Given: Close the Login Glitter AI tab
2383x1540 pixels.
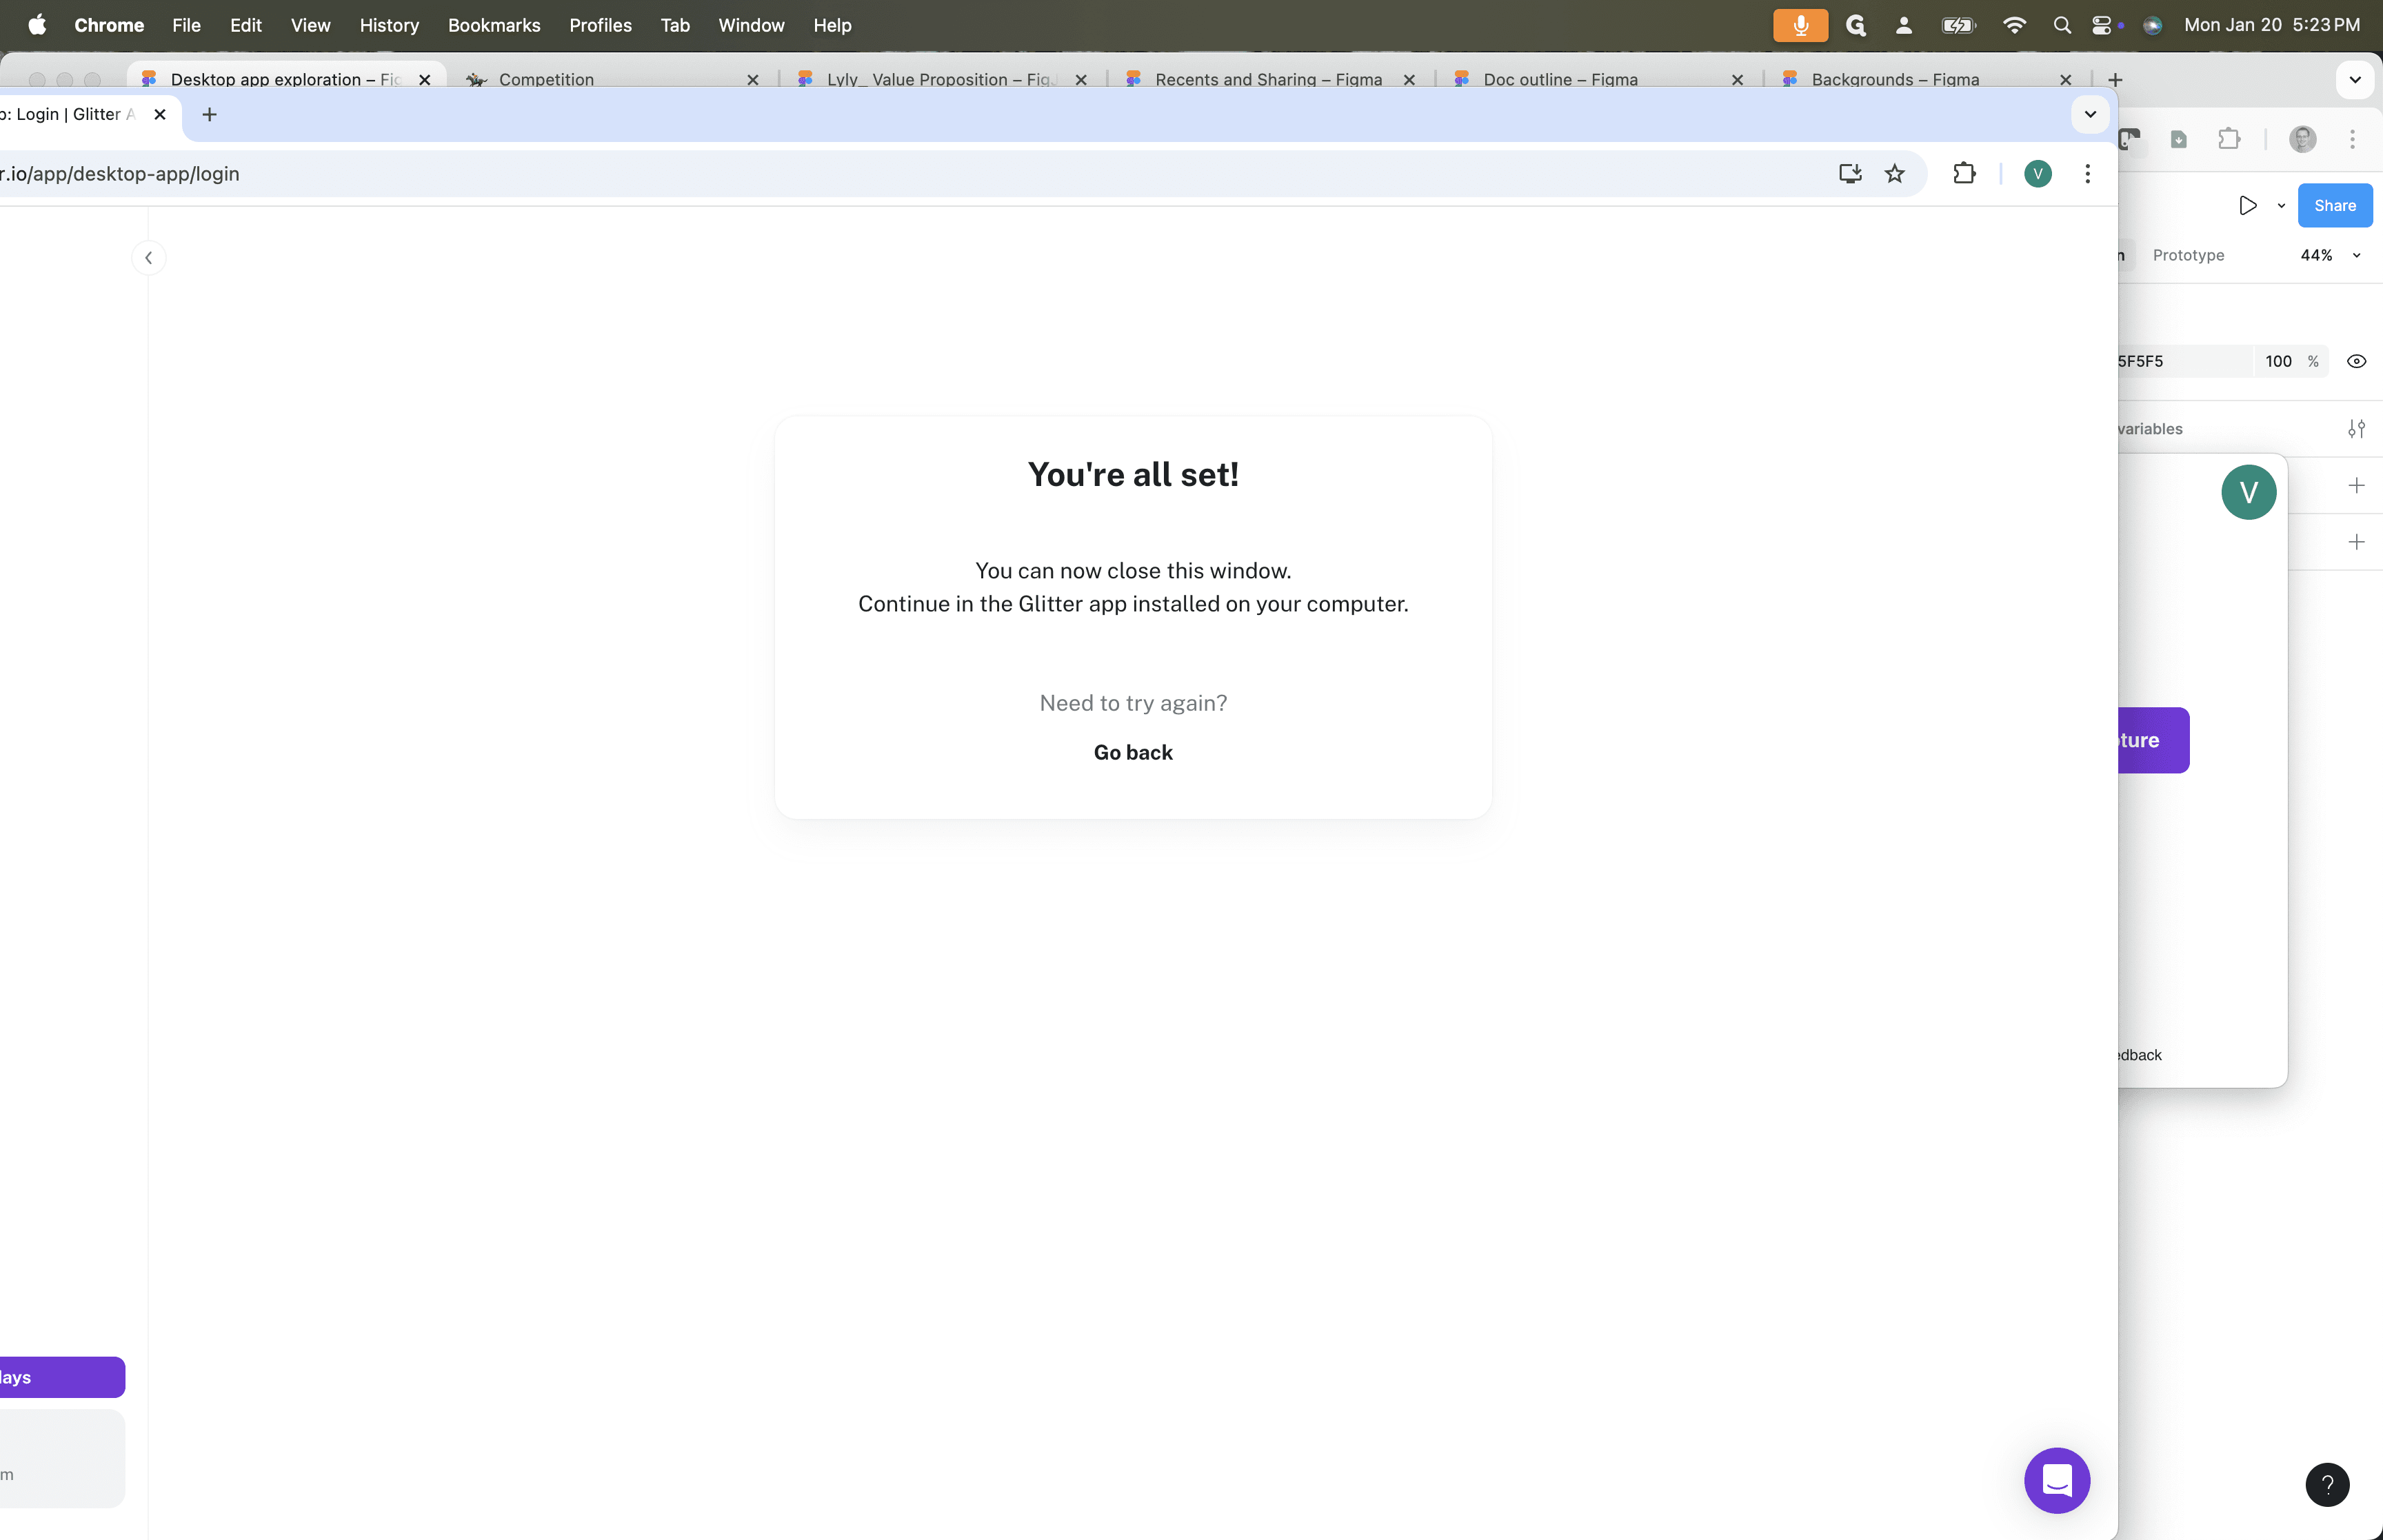Looking at the screenshot, I should [x=160, y=115].
